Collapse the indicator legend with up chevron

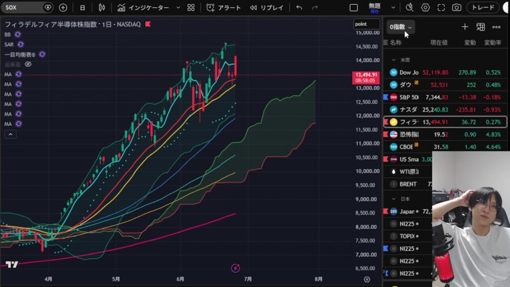click(x=10, y=134)
